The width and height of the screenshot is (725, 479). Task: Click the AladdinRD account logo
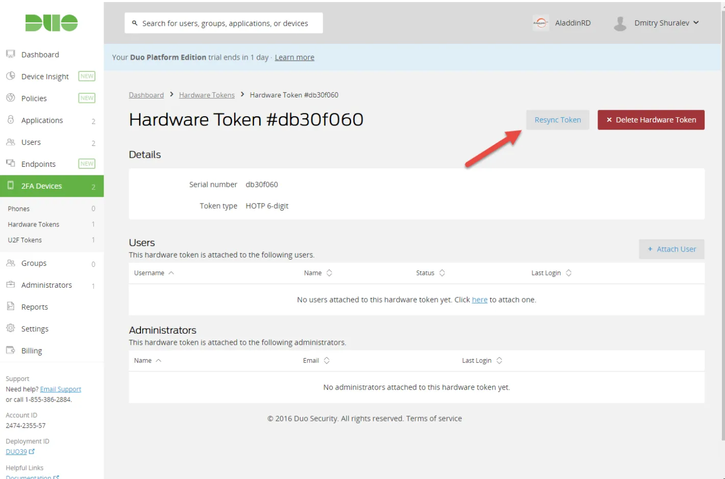tap(540, 23)
